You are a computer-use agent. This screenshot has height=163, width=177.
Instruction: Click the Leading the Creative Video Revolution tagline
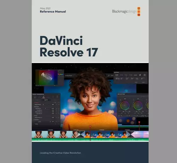(x=60, y=153)
